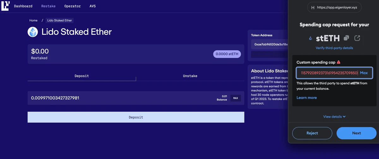Open stETH in block explorer icon
Screen dimensions: 379x159
pyautogui.click(x=357, y=38)
